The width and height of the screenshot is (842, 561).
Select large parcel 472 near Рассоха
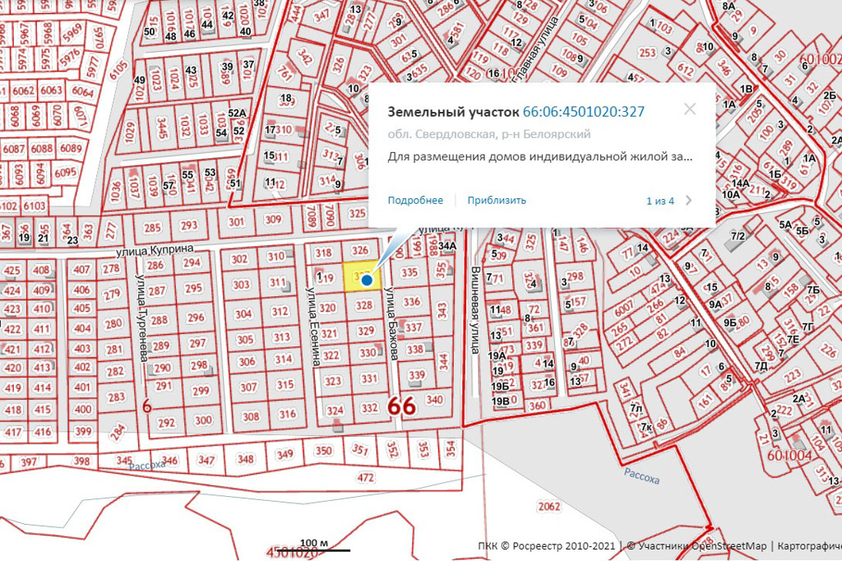point(366,477)
